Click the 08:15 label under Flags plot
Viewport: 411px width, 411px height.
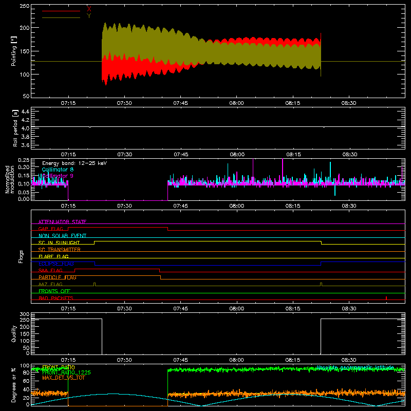click(x=293, y=309)
